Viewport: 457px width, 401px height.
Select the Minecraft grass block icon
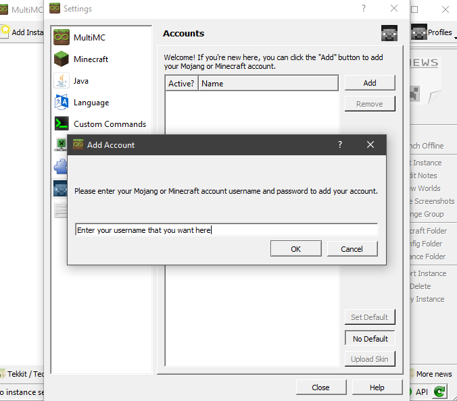pyautogui.click(x=62, y=59)
